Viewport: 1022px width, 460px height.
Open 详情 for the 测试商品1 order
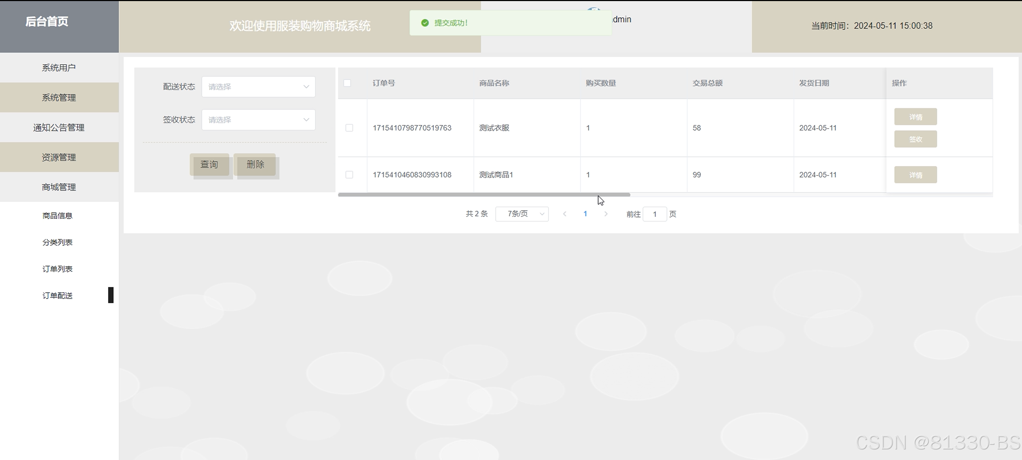915,175
